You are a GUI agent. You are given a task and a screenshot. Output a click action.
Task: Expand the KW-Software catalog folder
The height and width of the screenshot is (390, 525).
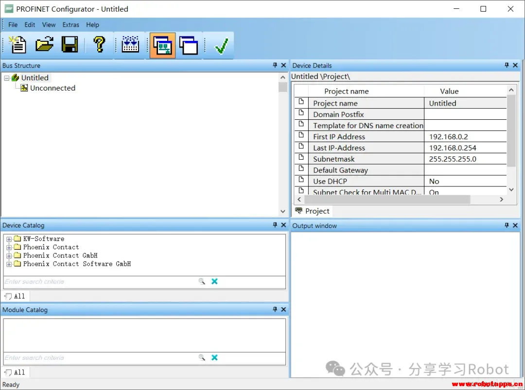tap(9, 239)
